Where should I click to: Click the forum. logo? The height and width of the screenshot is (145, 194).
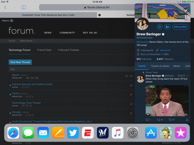pyautogui.click(x=22, y=31)
